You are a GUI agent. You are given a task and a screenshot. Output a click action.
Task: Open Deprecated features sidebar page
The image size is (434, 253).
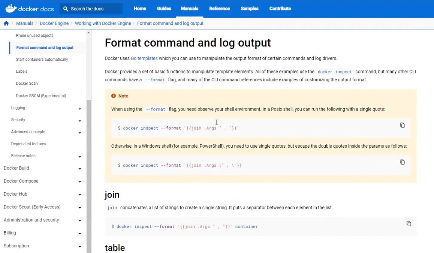[28, 144]
